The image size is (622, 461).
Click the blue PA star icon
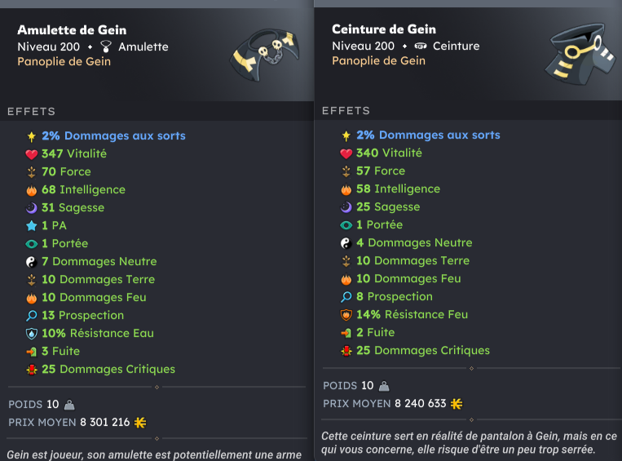32,225
